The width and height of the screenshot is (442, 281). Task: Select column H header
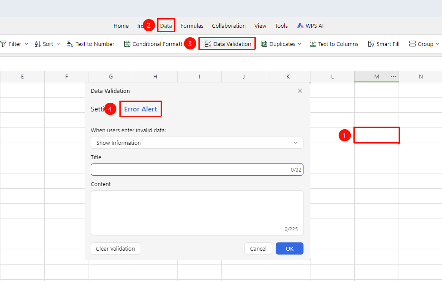point(155,77)
